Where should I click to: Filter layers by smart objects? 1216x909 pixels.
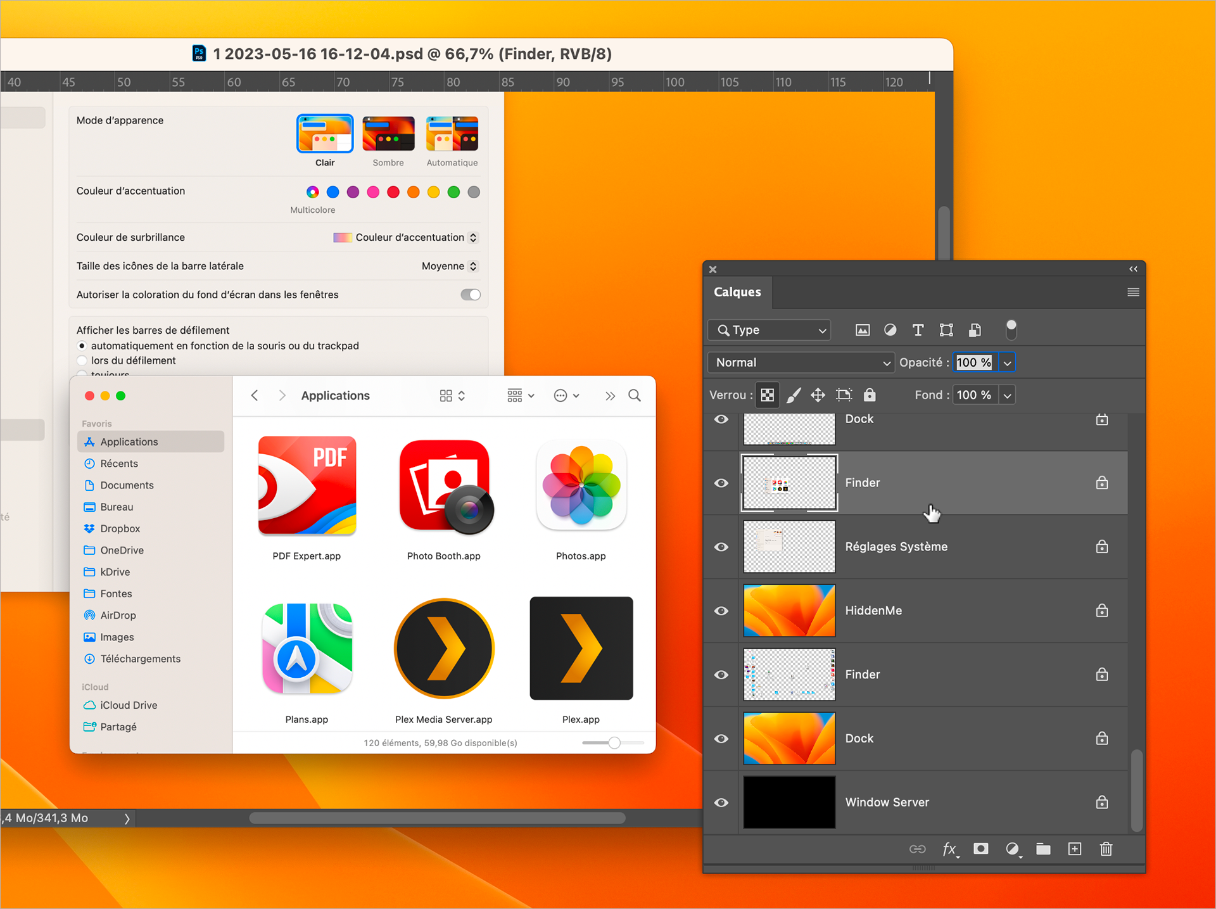pos(975,329)
